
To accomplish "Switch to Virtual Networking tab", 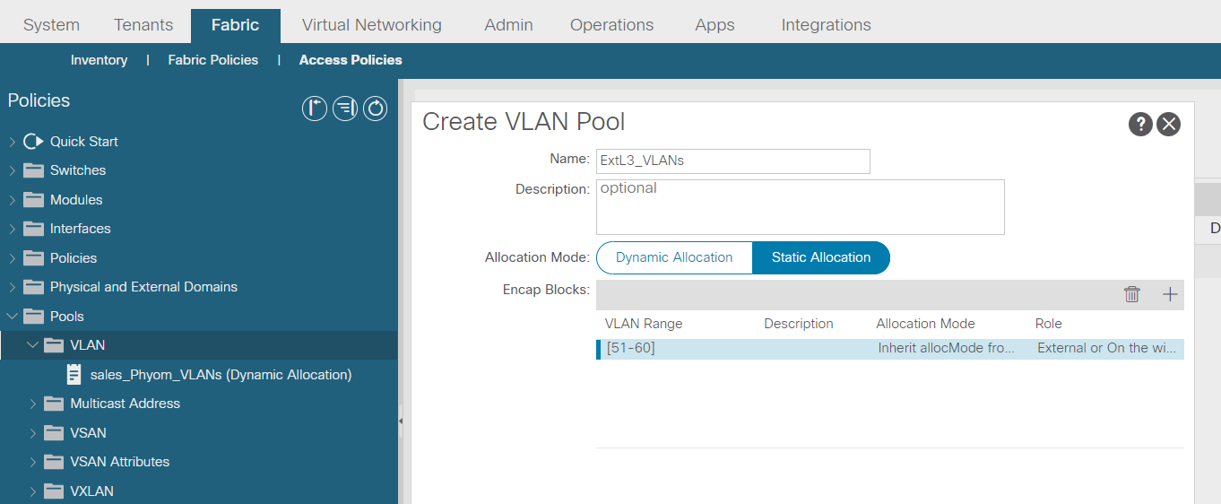I will 372,25.
